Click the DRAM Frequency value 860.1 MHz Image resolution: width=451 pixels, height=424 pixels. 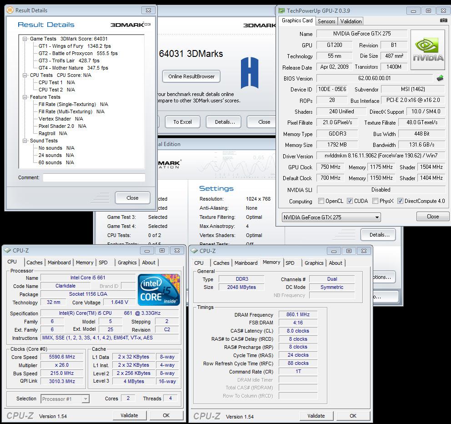pyautogui.click(x=298, y=315)
